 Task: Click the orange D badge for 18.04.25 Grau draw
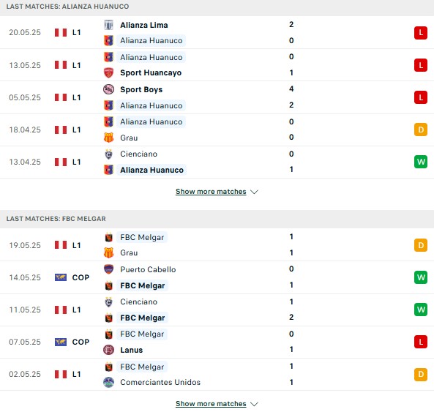421,130
